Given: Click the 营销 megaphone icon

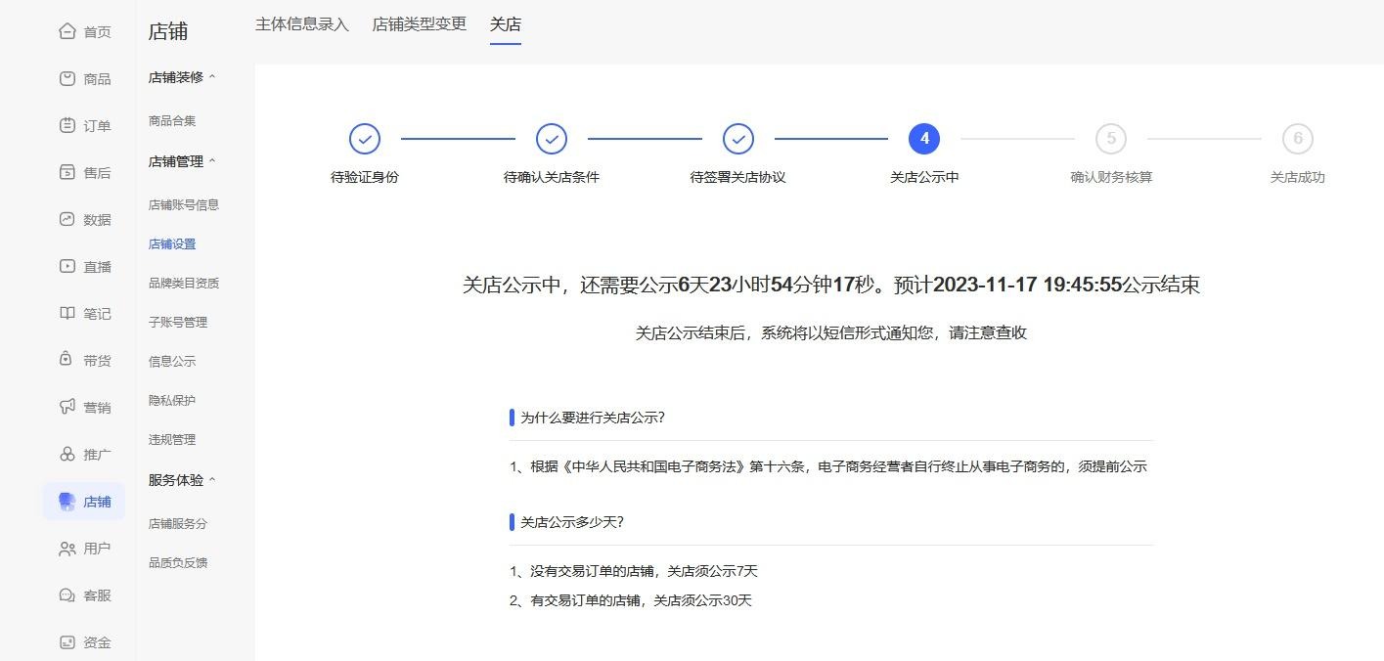Looking at the screenshot, I should 67,407.
